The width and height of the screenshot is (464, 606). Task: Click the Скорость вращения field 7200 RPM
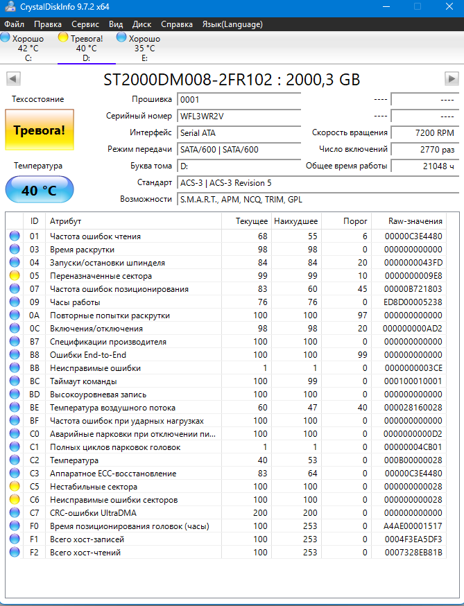[x=425, y=132]
